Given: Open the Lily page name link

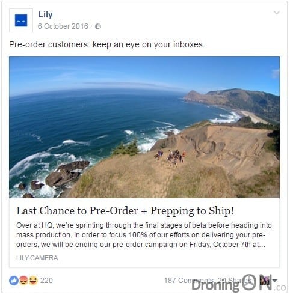Looking at the screenshot, I should [x=45, y=14].
